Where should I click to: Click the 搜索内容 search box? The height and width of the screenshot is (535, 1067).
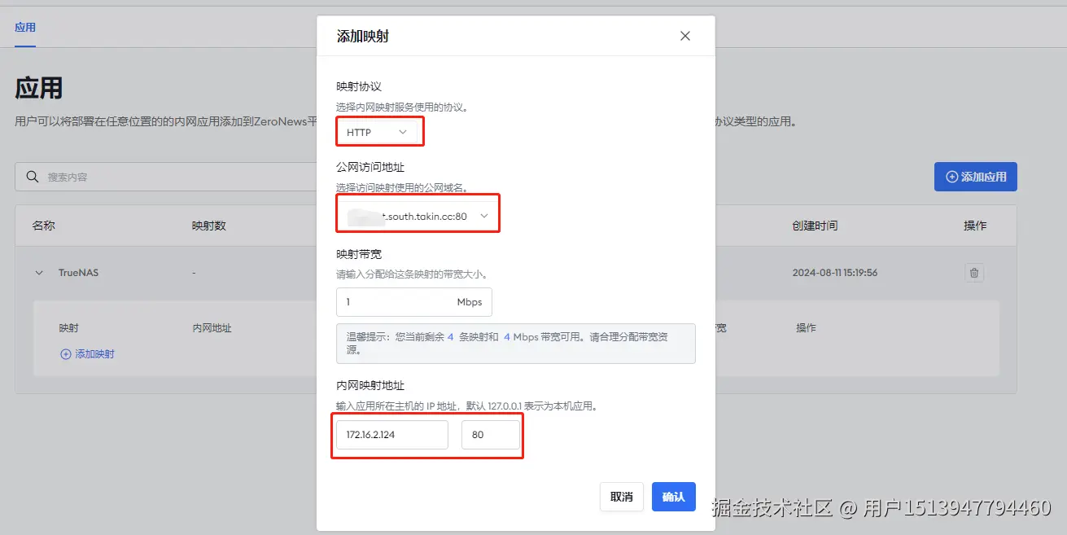(x=167, y=177)
